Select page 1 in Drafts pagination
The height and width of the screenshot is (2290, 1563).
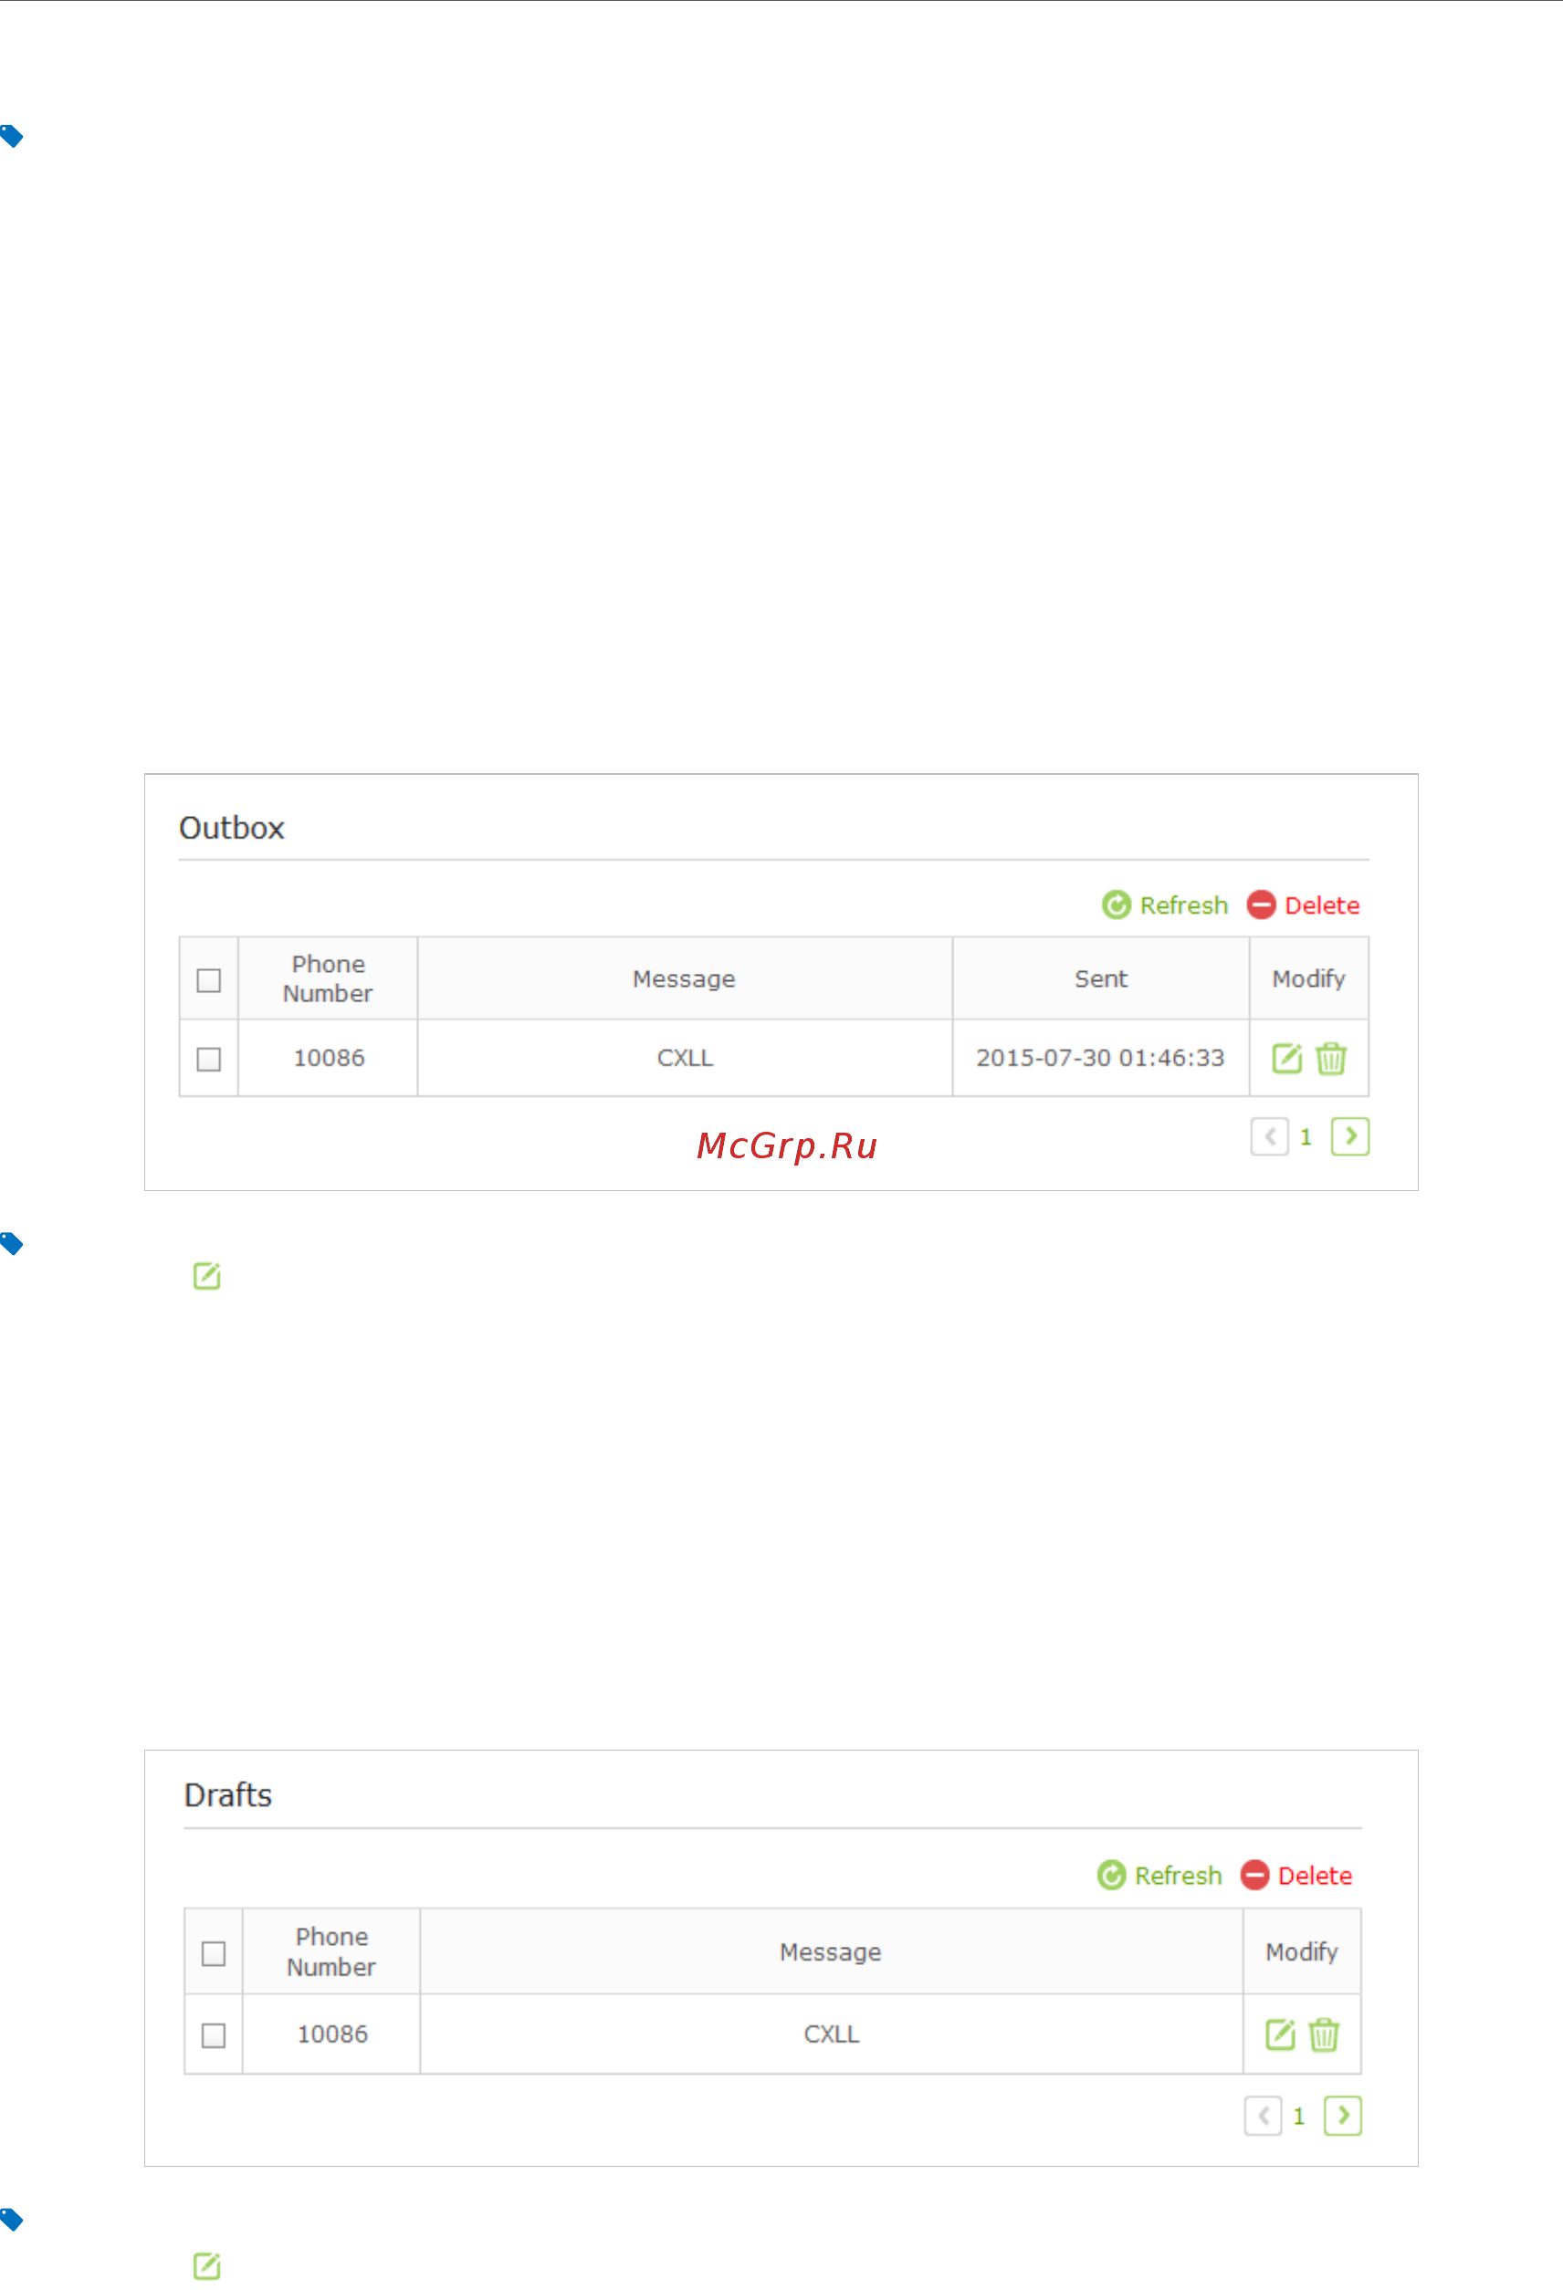point(1299,2116)
